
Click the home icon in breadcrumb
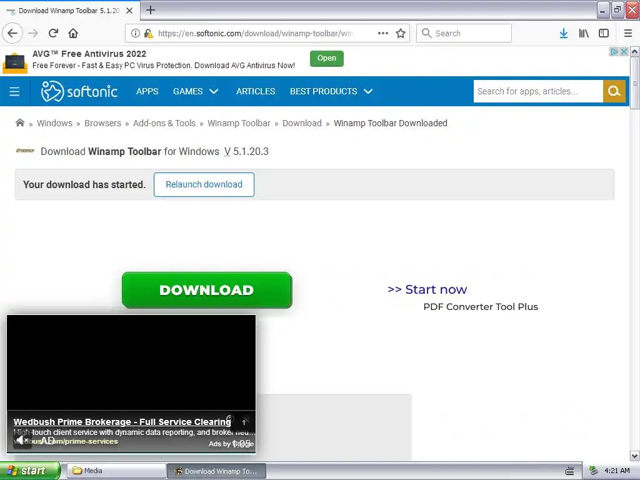point(19,123)
